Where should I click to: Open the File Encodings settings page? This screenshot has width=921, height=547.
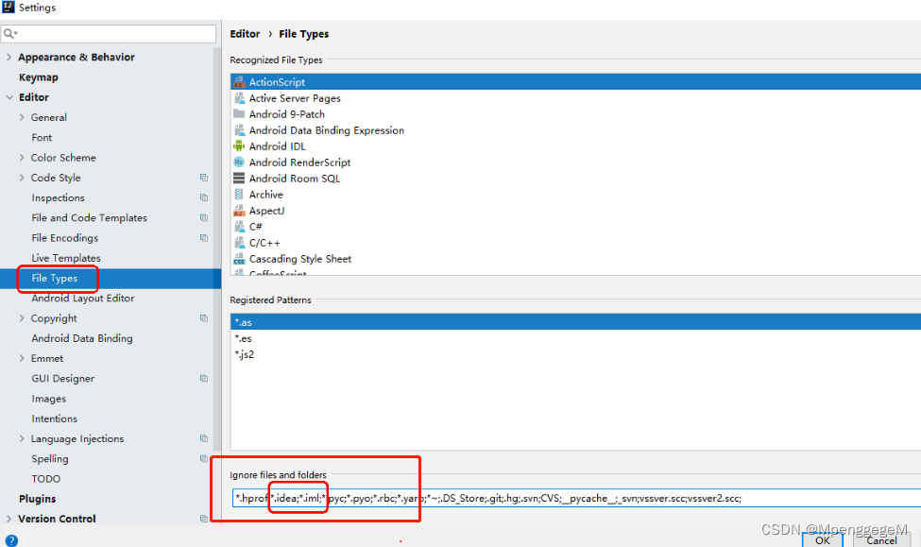tap(64, 238)
